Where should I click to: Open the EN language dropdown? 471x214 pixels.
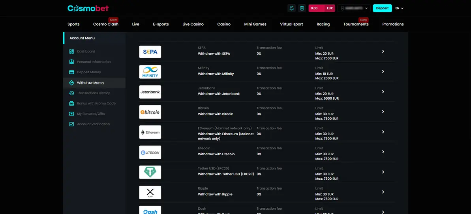399,8
